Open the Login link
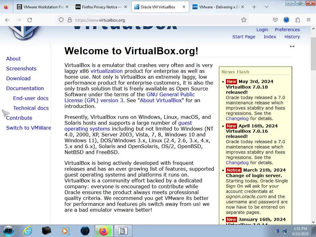Image resolution: width=316 pixels, height=237 pixels. coord(262,30)
